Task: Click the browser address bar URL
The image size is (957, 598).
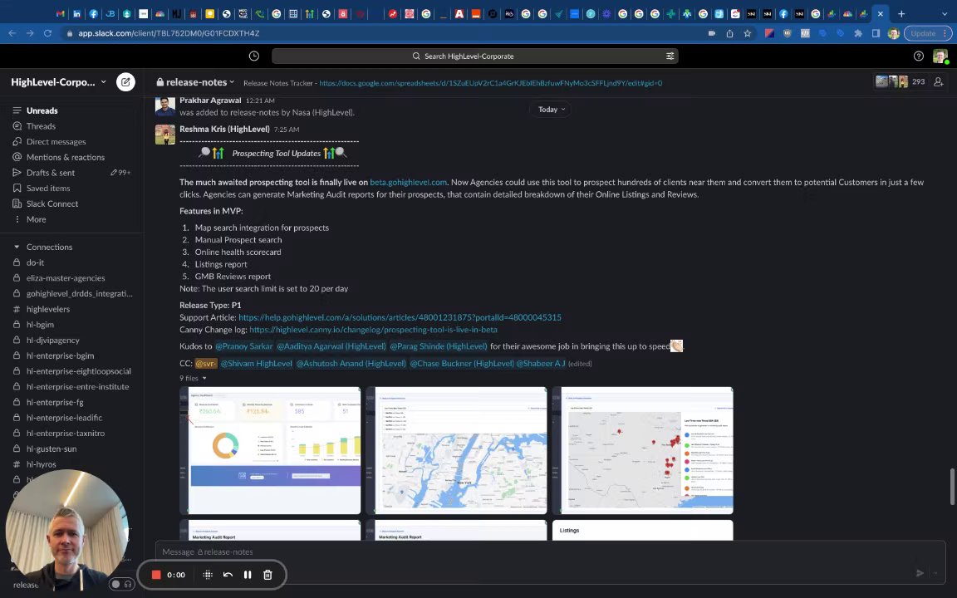Action: click(169, 33)
